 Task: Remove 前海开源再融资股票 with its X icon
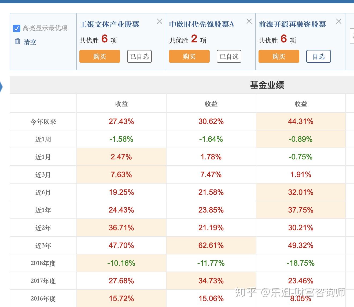pos(339,21)
